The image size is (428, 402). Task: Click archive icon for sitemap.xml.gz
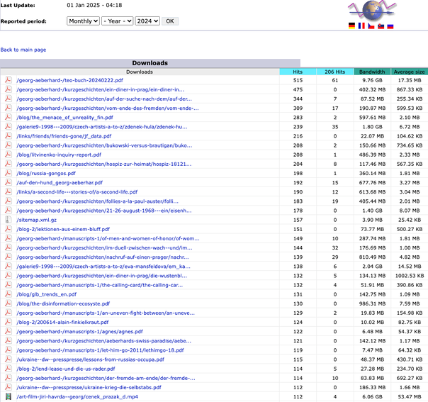click(x=9, y=220)
